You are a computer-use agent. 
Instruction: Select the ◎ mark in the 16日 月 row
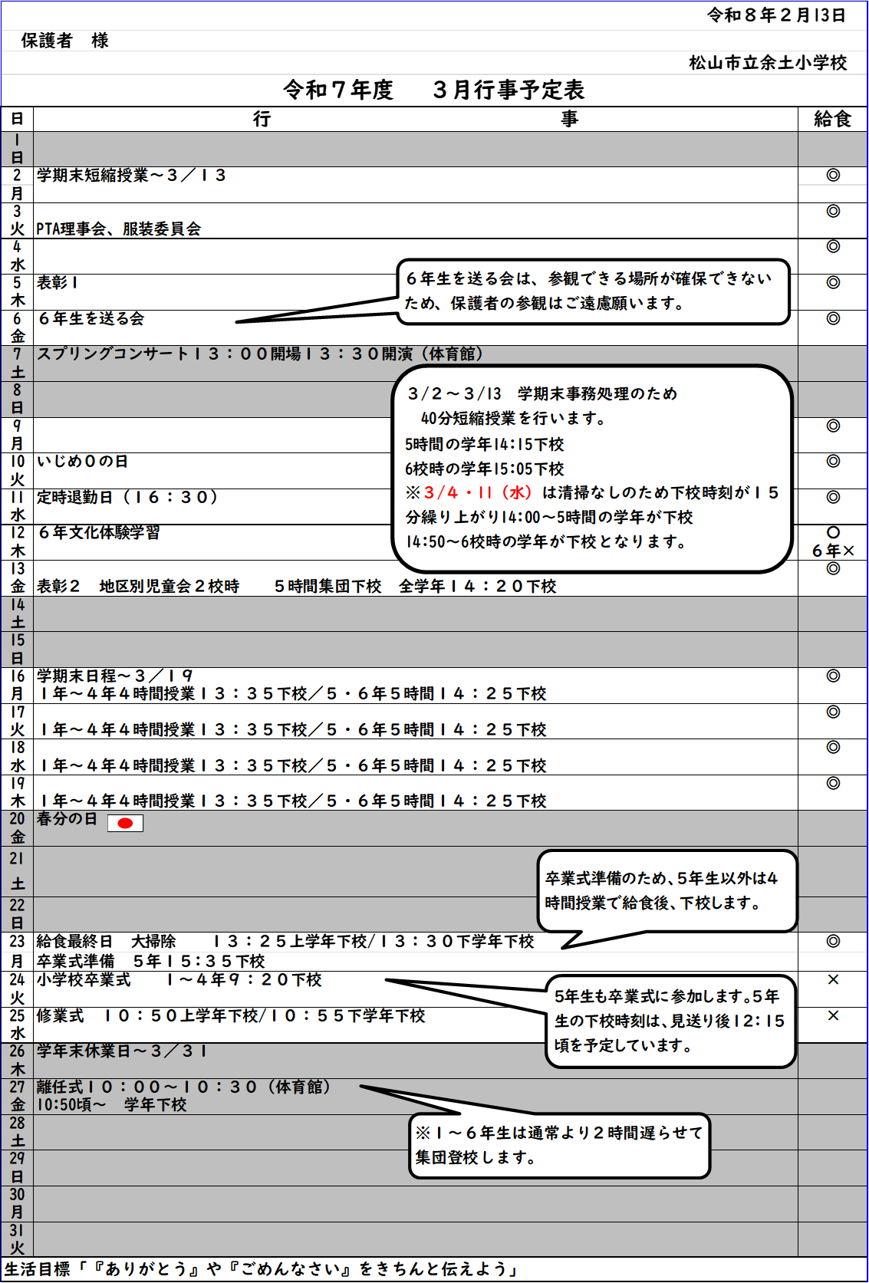(833, 676)
